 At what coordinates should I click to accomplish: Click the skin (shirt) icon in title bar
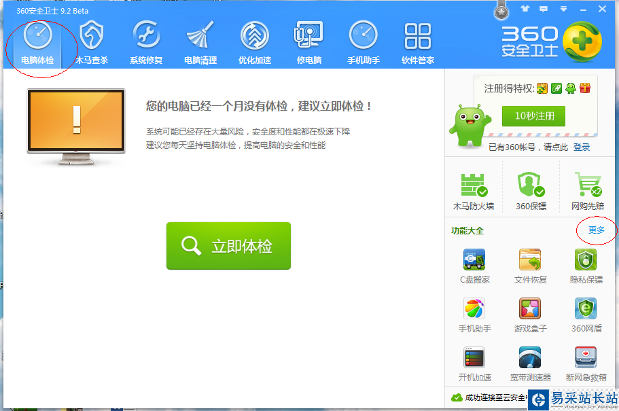[525, 9]
